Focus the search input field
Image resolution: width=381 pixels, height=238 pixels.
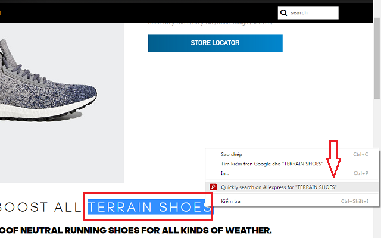pos(308,12)
